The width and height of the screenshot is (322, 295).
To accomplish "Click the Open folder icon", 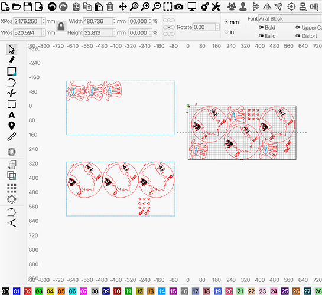I will click(x=17, y=6).
